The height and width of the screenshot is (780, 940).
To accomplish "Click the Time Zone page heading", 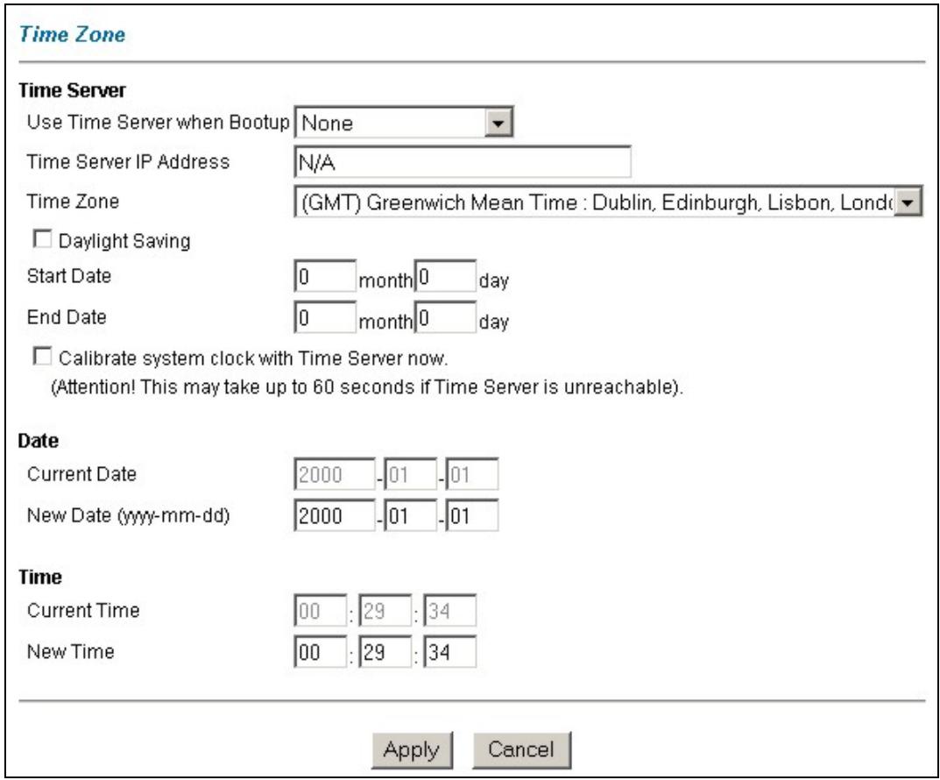I will [72, 34].
